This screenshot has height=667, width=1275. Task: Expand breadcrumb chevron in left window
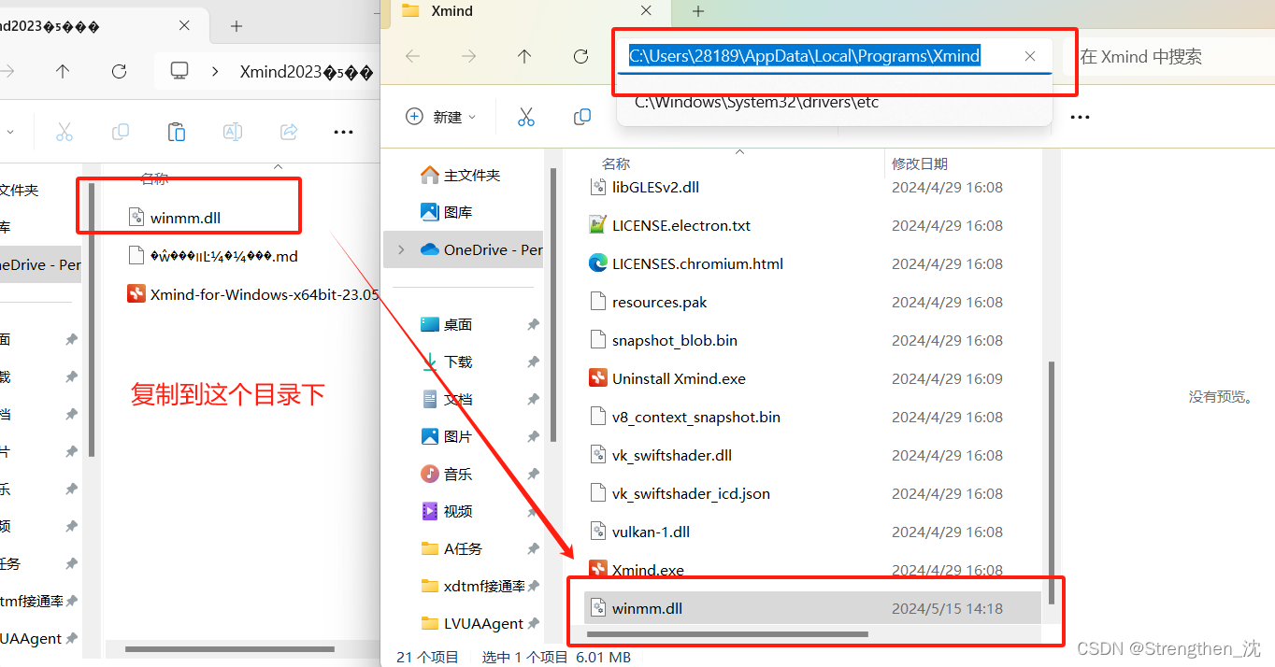click(216, 71)
